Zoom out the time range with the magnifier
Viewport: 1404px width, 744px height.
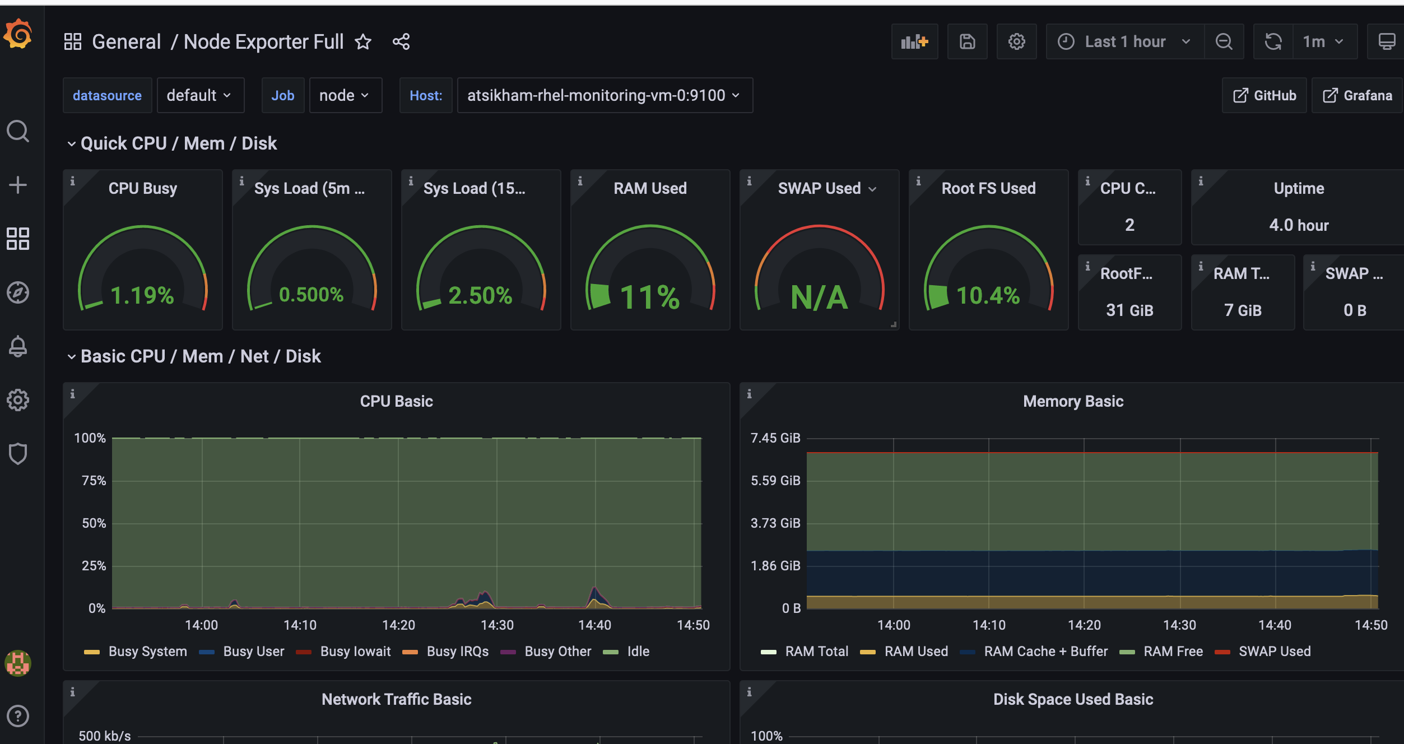[1225, 41]
